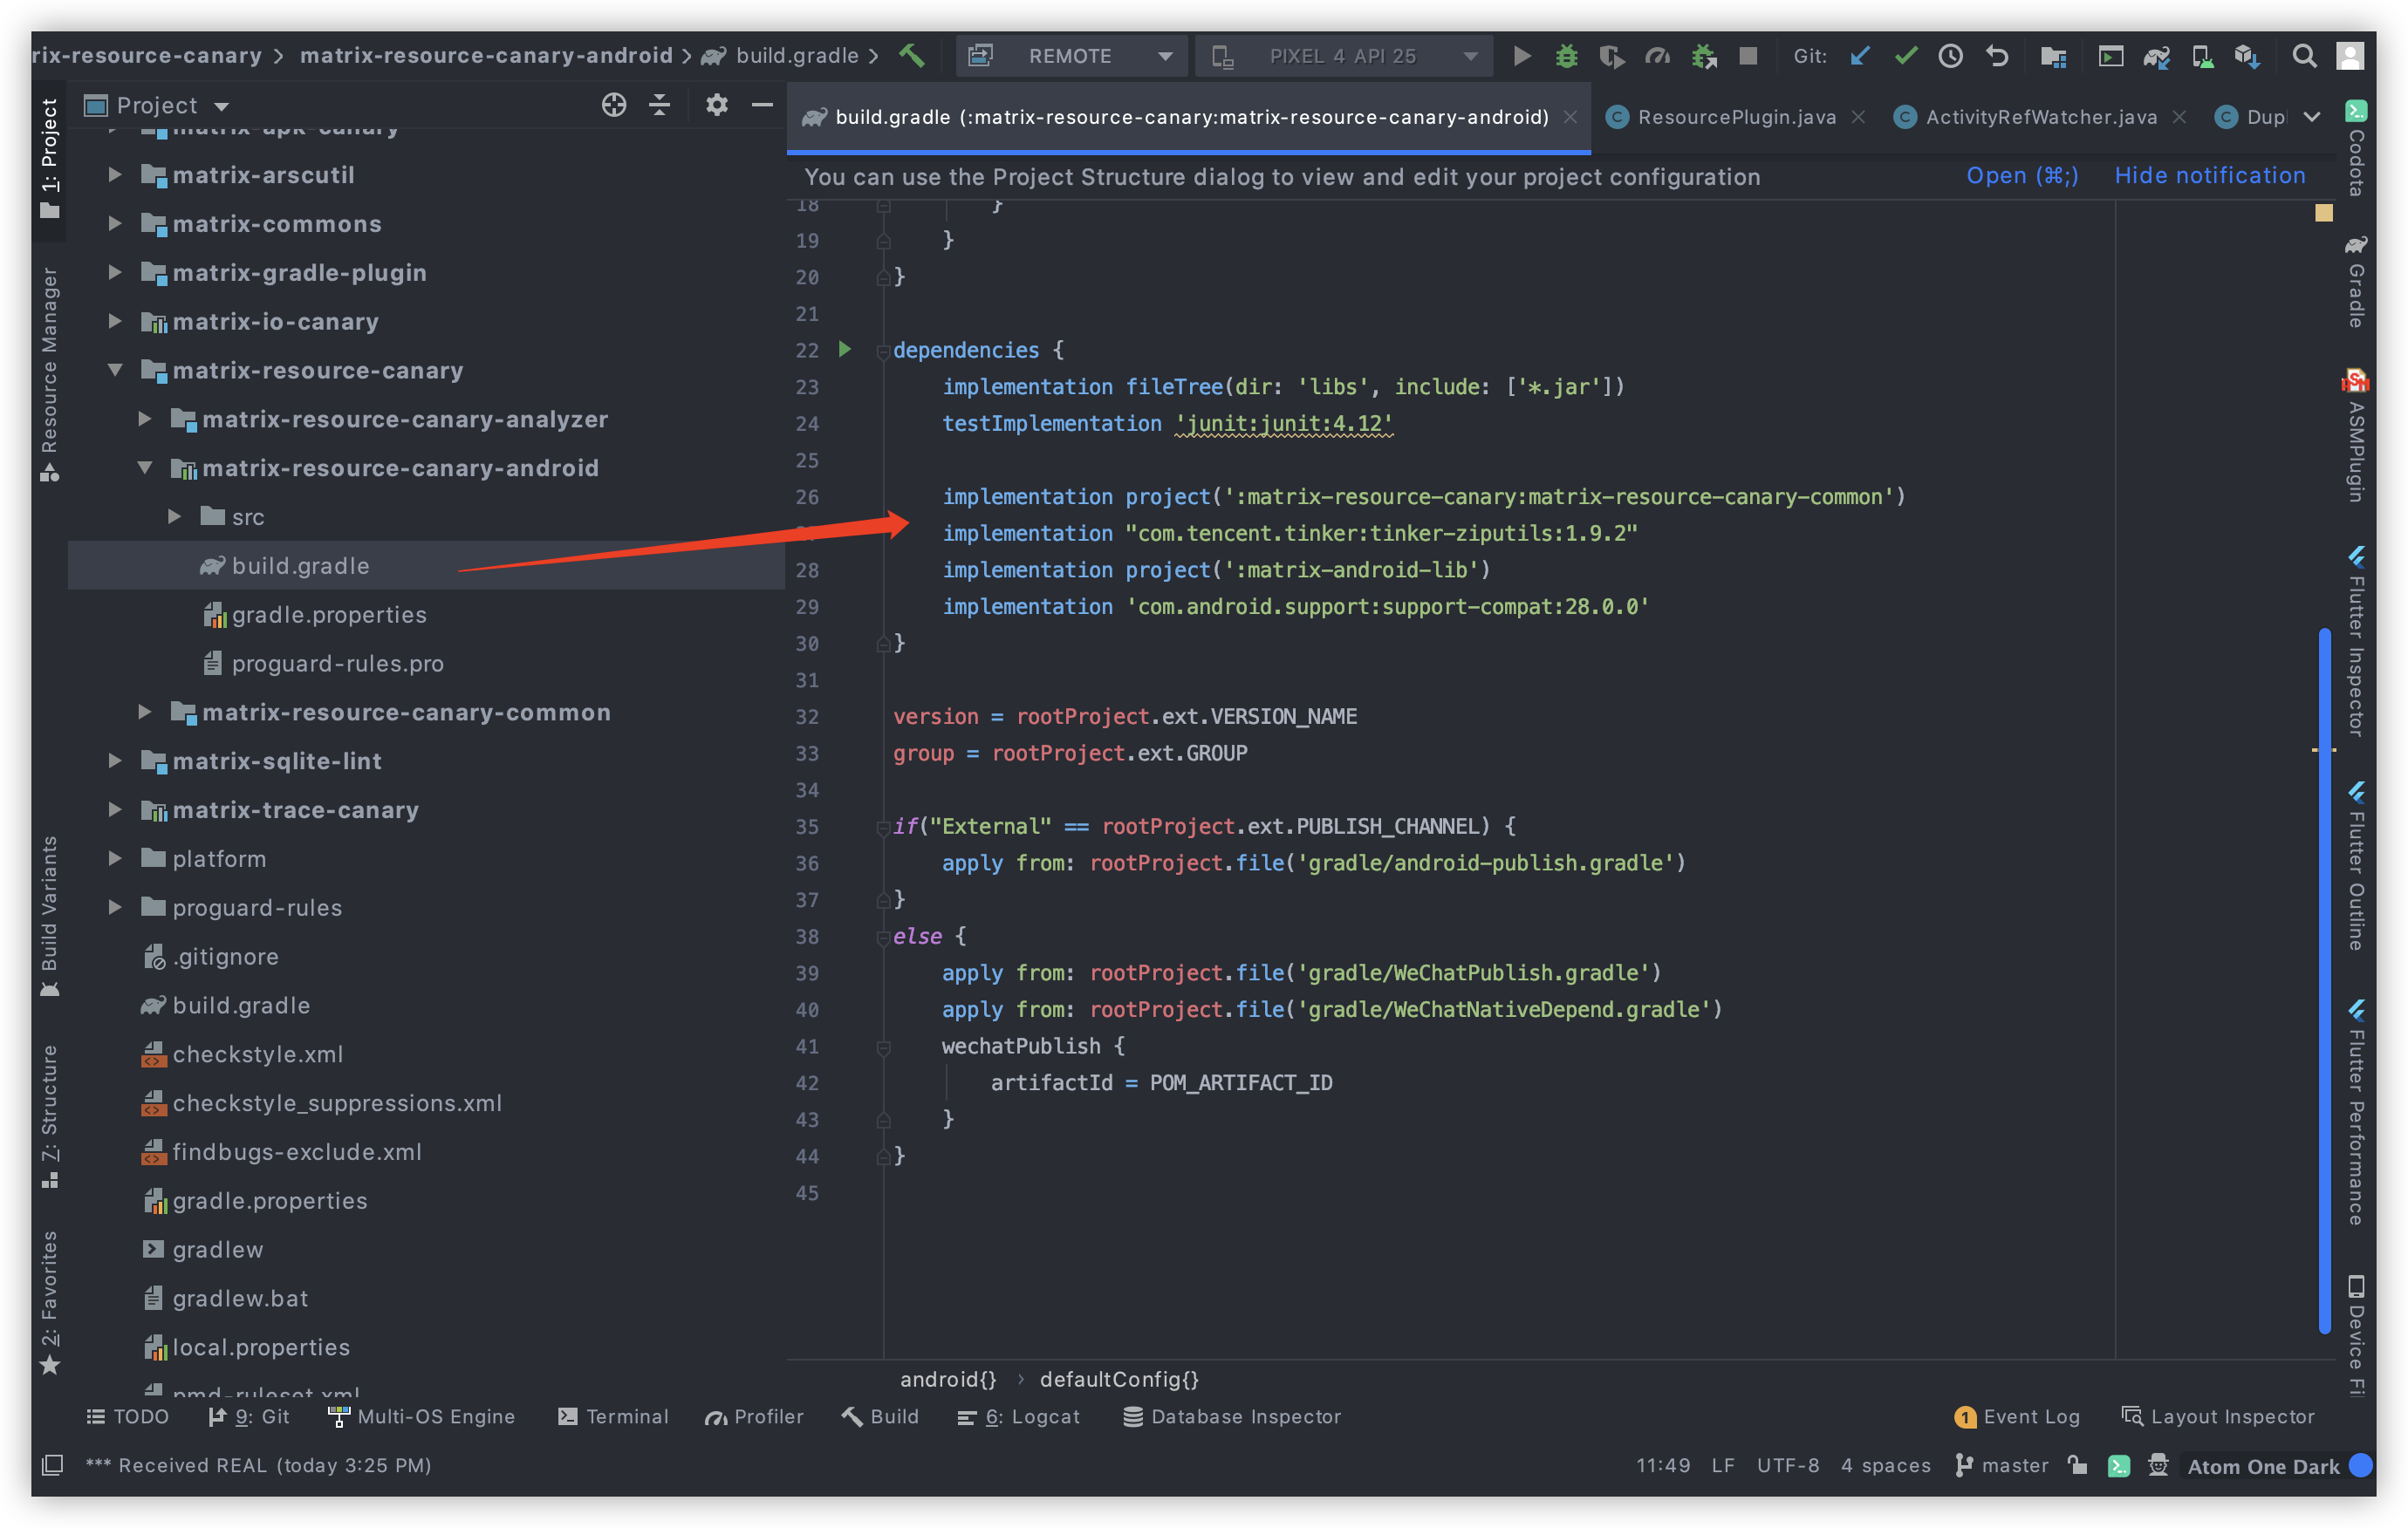
Task: Open the SDK Manager cube icon
Action: [2247, 56]
